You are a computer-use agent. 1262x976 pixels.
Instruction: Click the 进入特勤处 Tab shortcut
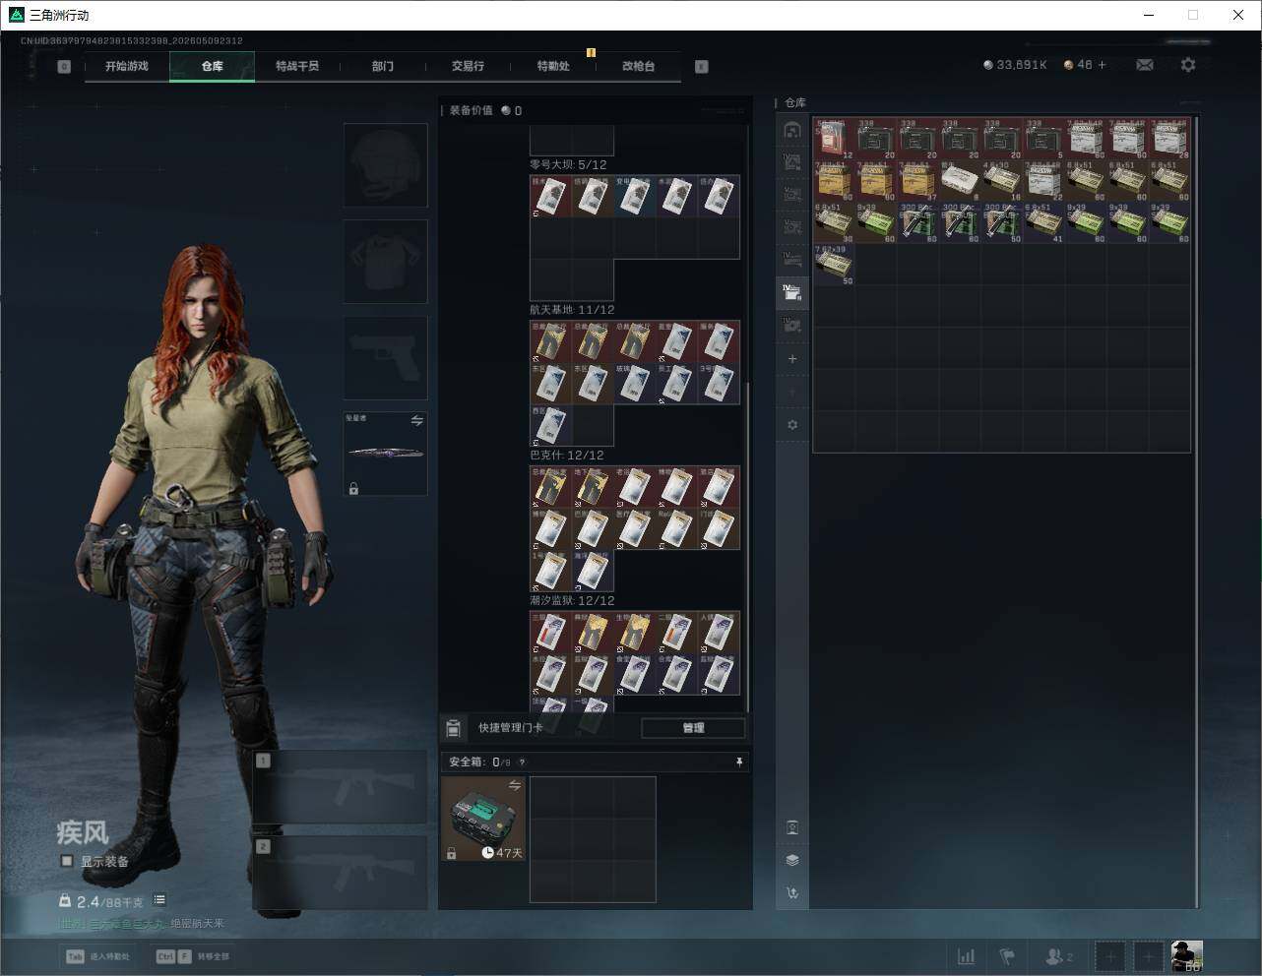(98, 956)
